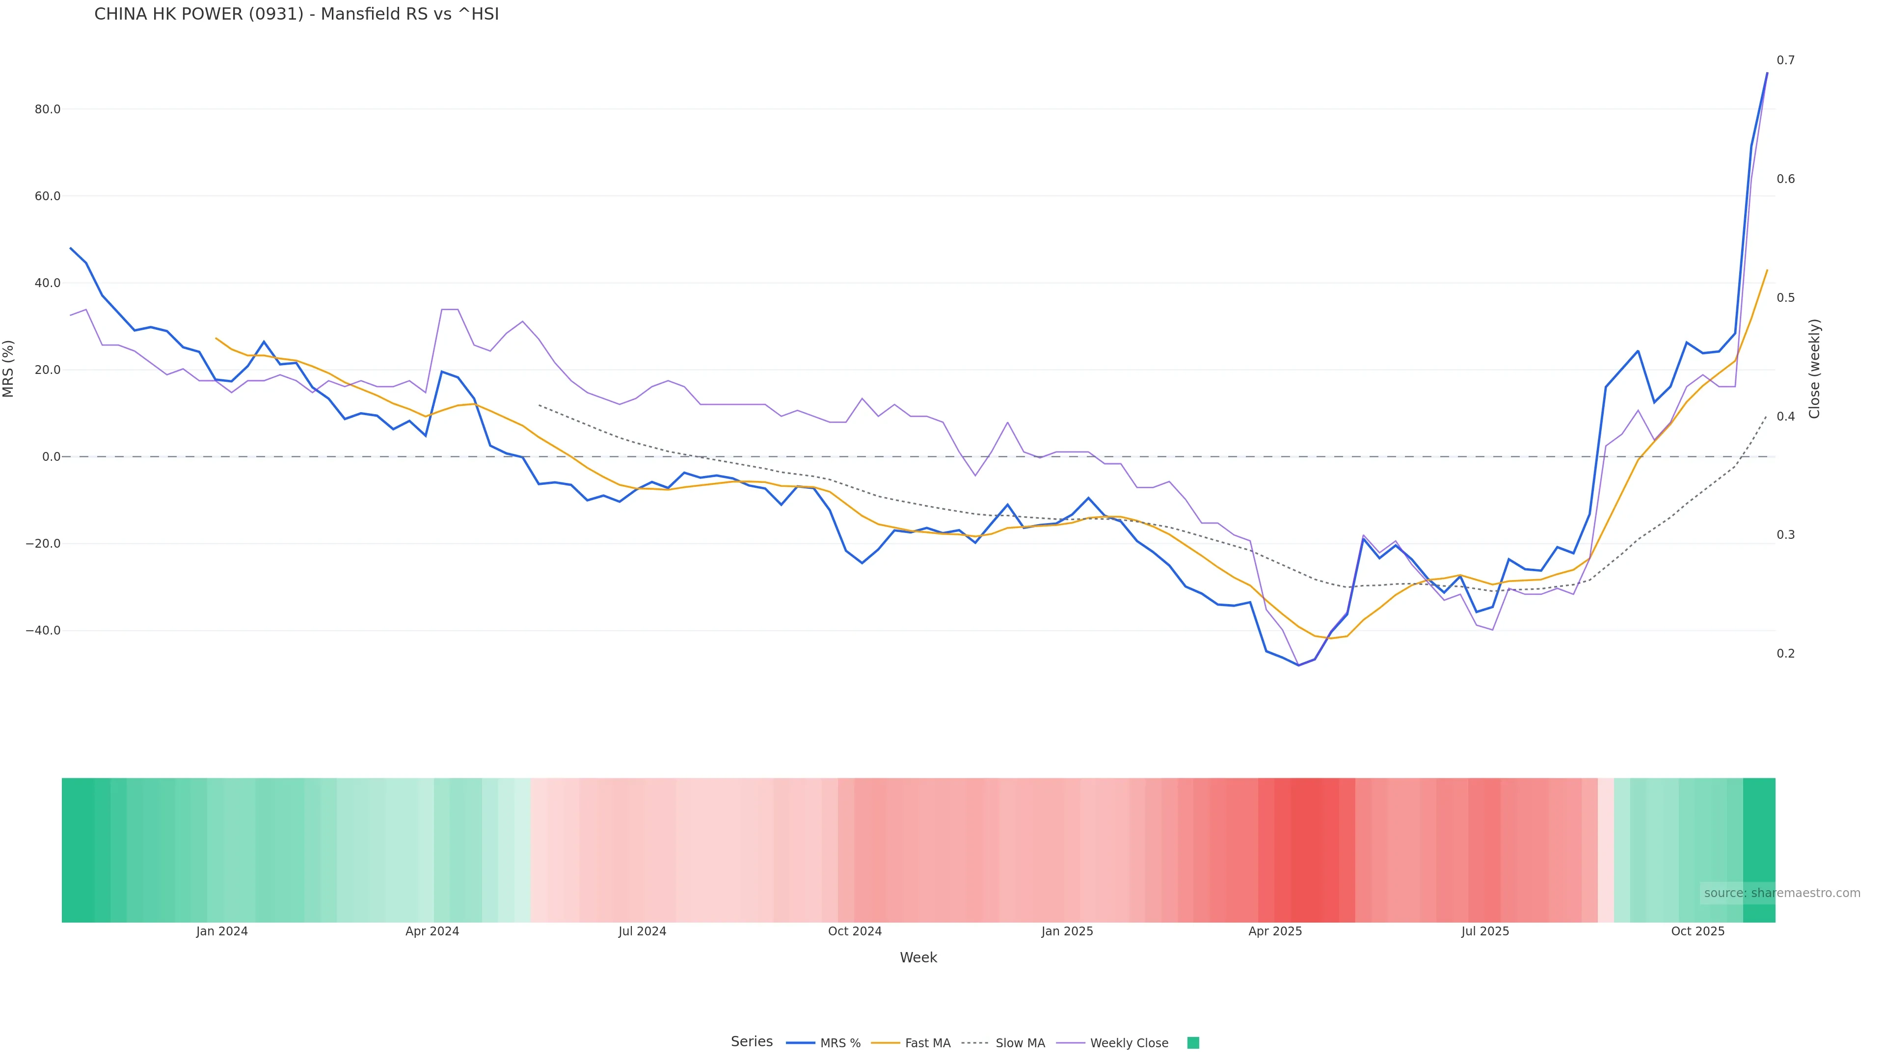Click the Apr 2025 date label

pyautogui.click(x=1275, y=931)
